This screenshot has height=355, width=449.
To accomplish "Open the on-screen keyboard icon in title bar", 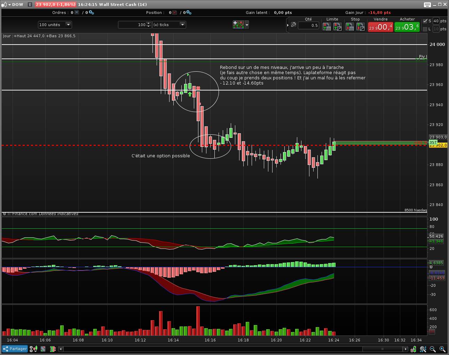I will [427, 5].
